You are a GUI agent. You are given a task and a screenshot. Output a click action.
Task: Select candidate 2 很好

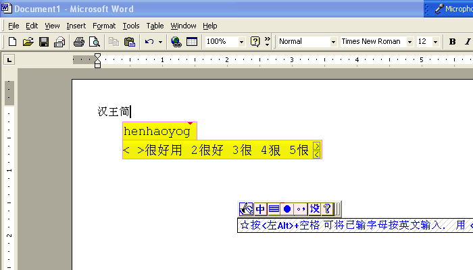tap(207, 150)
